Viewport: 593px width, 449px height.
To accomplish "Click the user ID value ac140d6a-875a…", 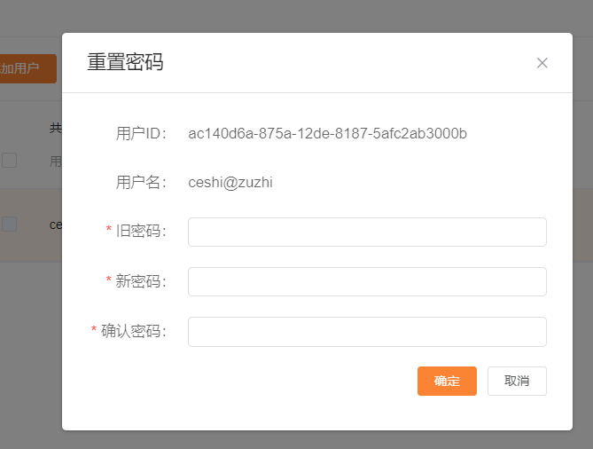I will click(327, 134).
